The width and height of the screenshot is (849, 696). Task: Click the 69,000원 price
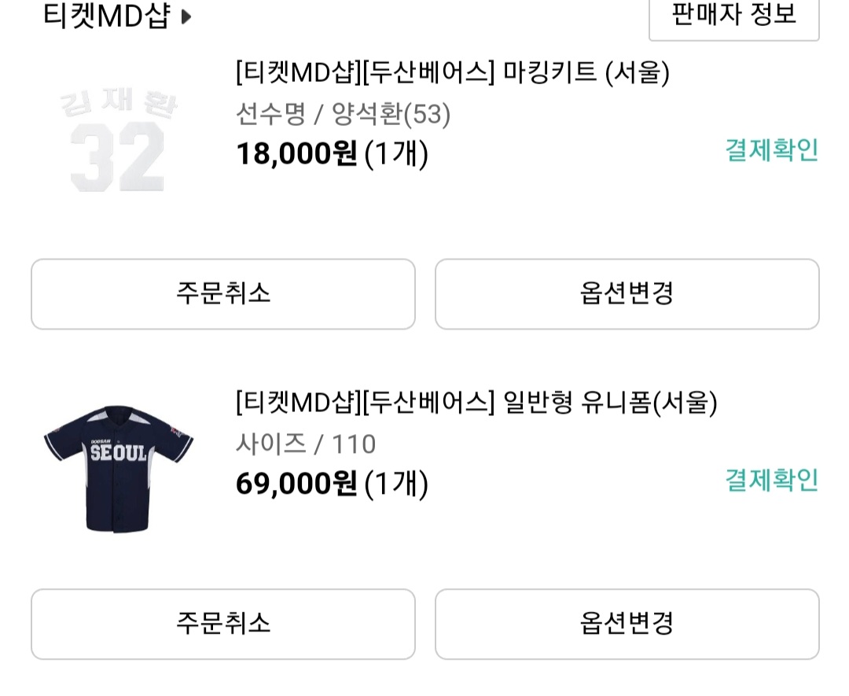[296, 484]
